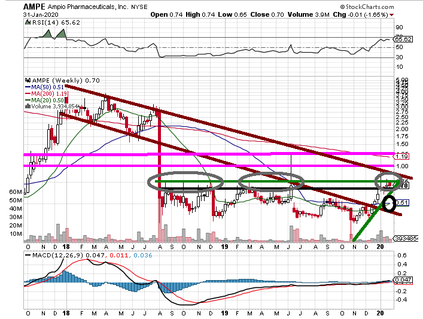Image resolution: width=423 pixels, height=319 pixels.
Task: Click the 0.51 price tag on right axis
Action: (x=402, y=203)
